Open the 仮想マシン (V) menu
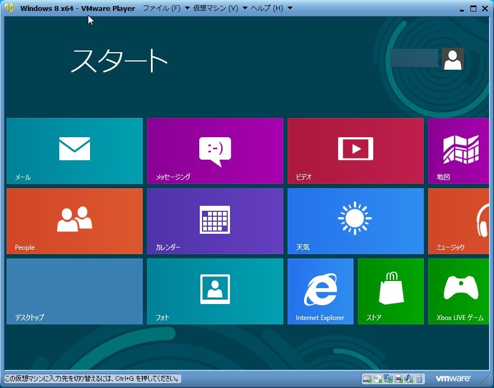 [215, 8]
